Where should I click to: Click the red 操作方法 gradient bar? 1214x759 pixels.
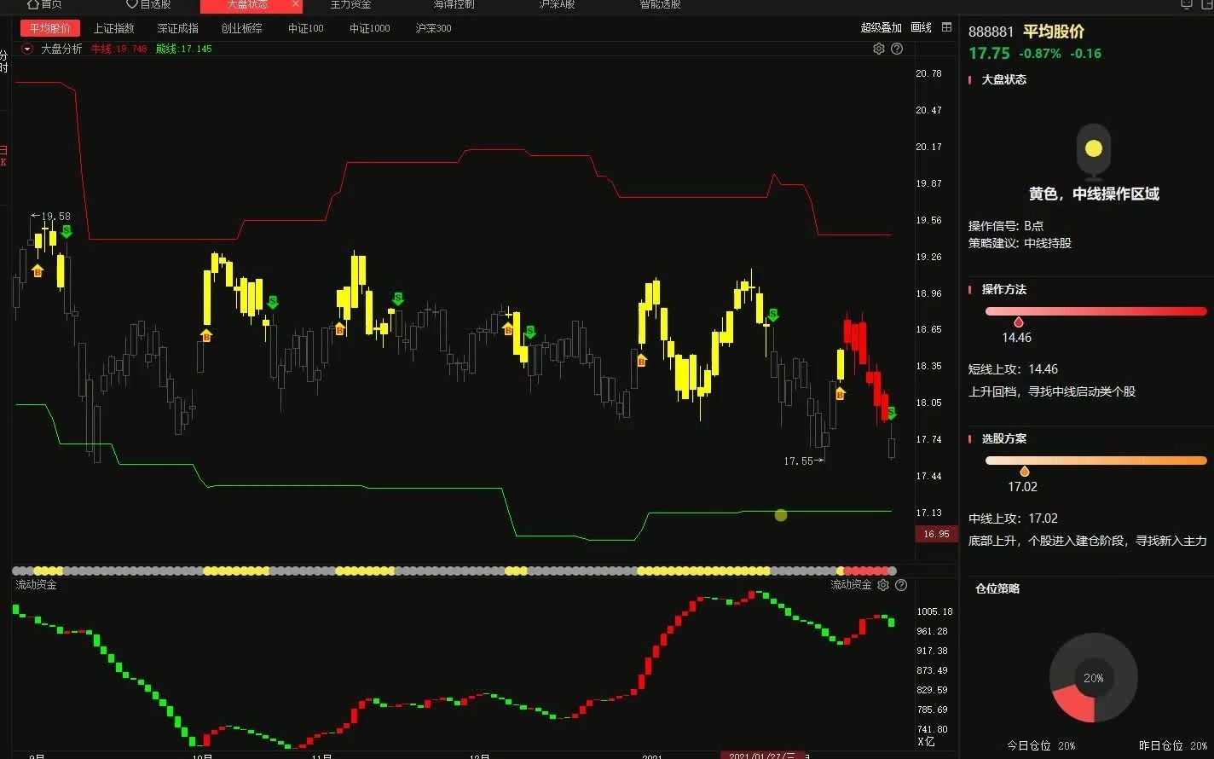(1096, 311)
